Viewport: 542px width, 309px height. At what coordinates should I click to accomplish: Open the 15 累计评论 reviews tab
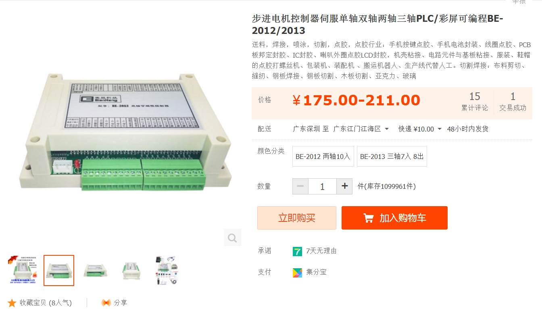[x=475, y=102]
